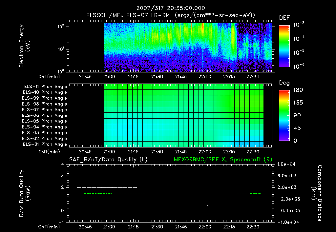336x232 pixels.
Task: Click the DEF color bar legend
Action: [x=284, y=46]
